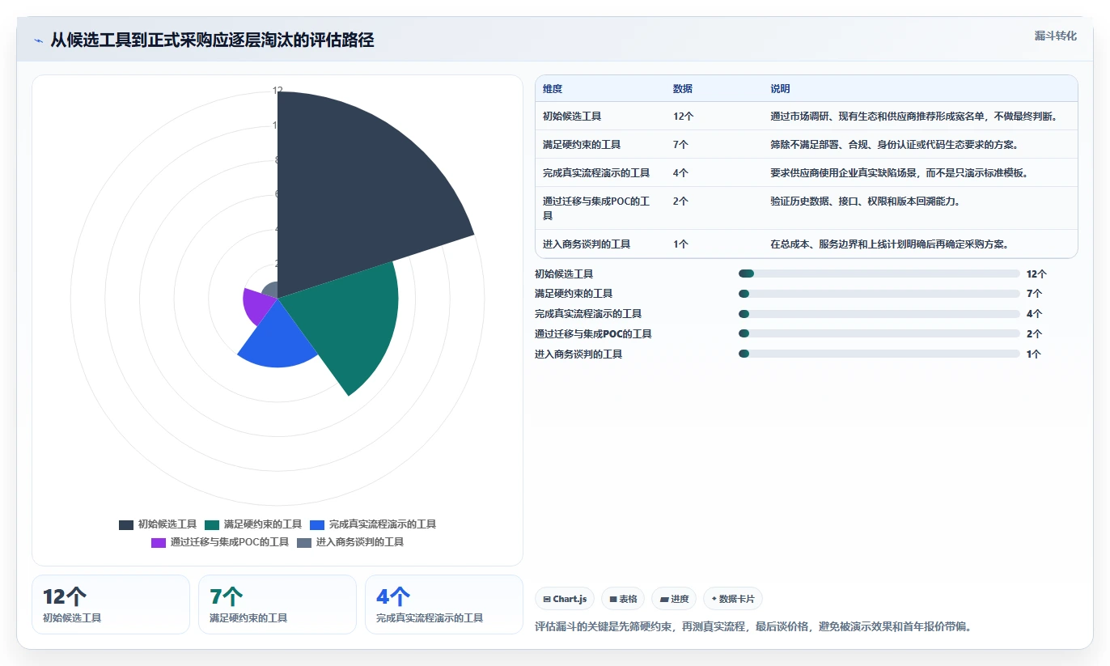The height and width of the screenshot is (666, 1110).
Task: Click the description starting with 要求供应商使用
Action: pyautogui.click(x=899, y=173)
